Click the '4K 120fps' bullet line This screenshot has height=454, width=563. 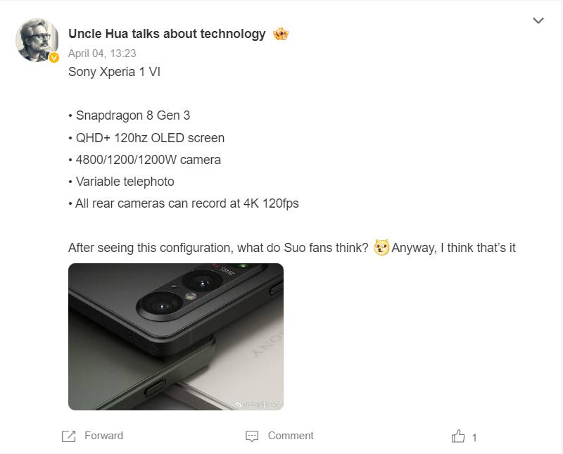184,203
